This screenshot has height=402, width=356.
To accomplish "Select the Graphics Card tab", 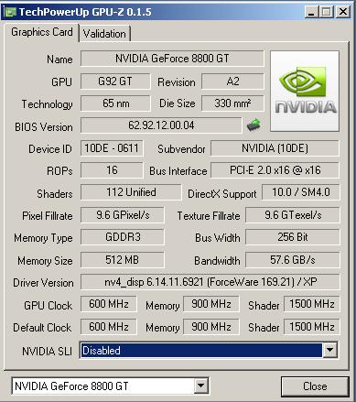I will click(41, 32).
